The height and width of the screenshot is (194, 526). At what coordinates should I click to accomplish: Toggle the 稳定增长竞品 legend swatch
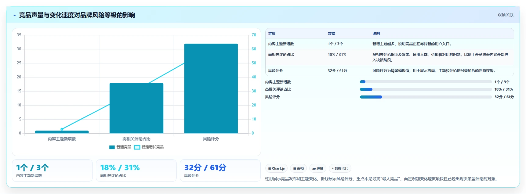(x=137, y=147)
